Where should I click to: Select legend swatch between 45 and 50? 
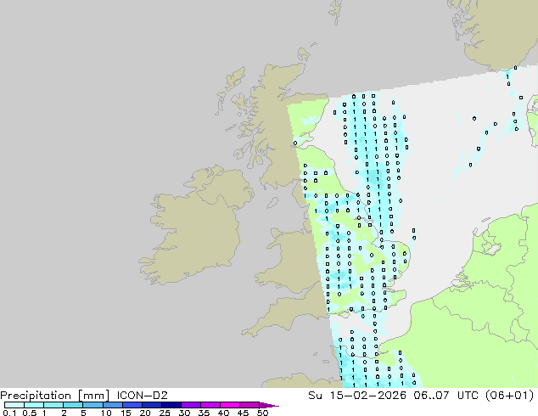click(x=249, y=405)
